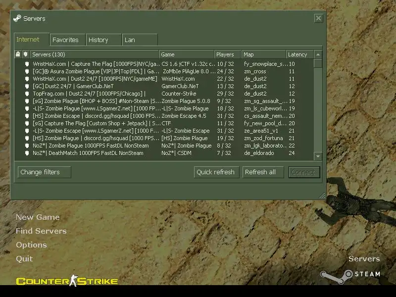The height and width of the screenshot is (297, 396).
Task: Click players cell "29 / 32"
Action: (x=225, y=94)
